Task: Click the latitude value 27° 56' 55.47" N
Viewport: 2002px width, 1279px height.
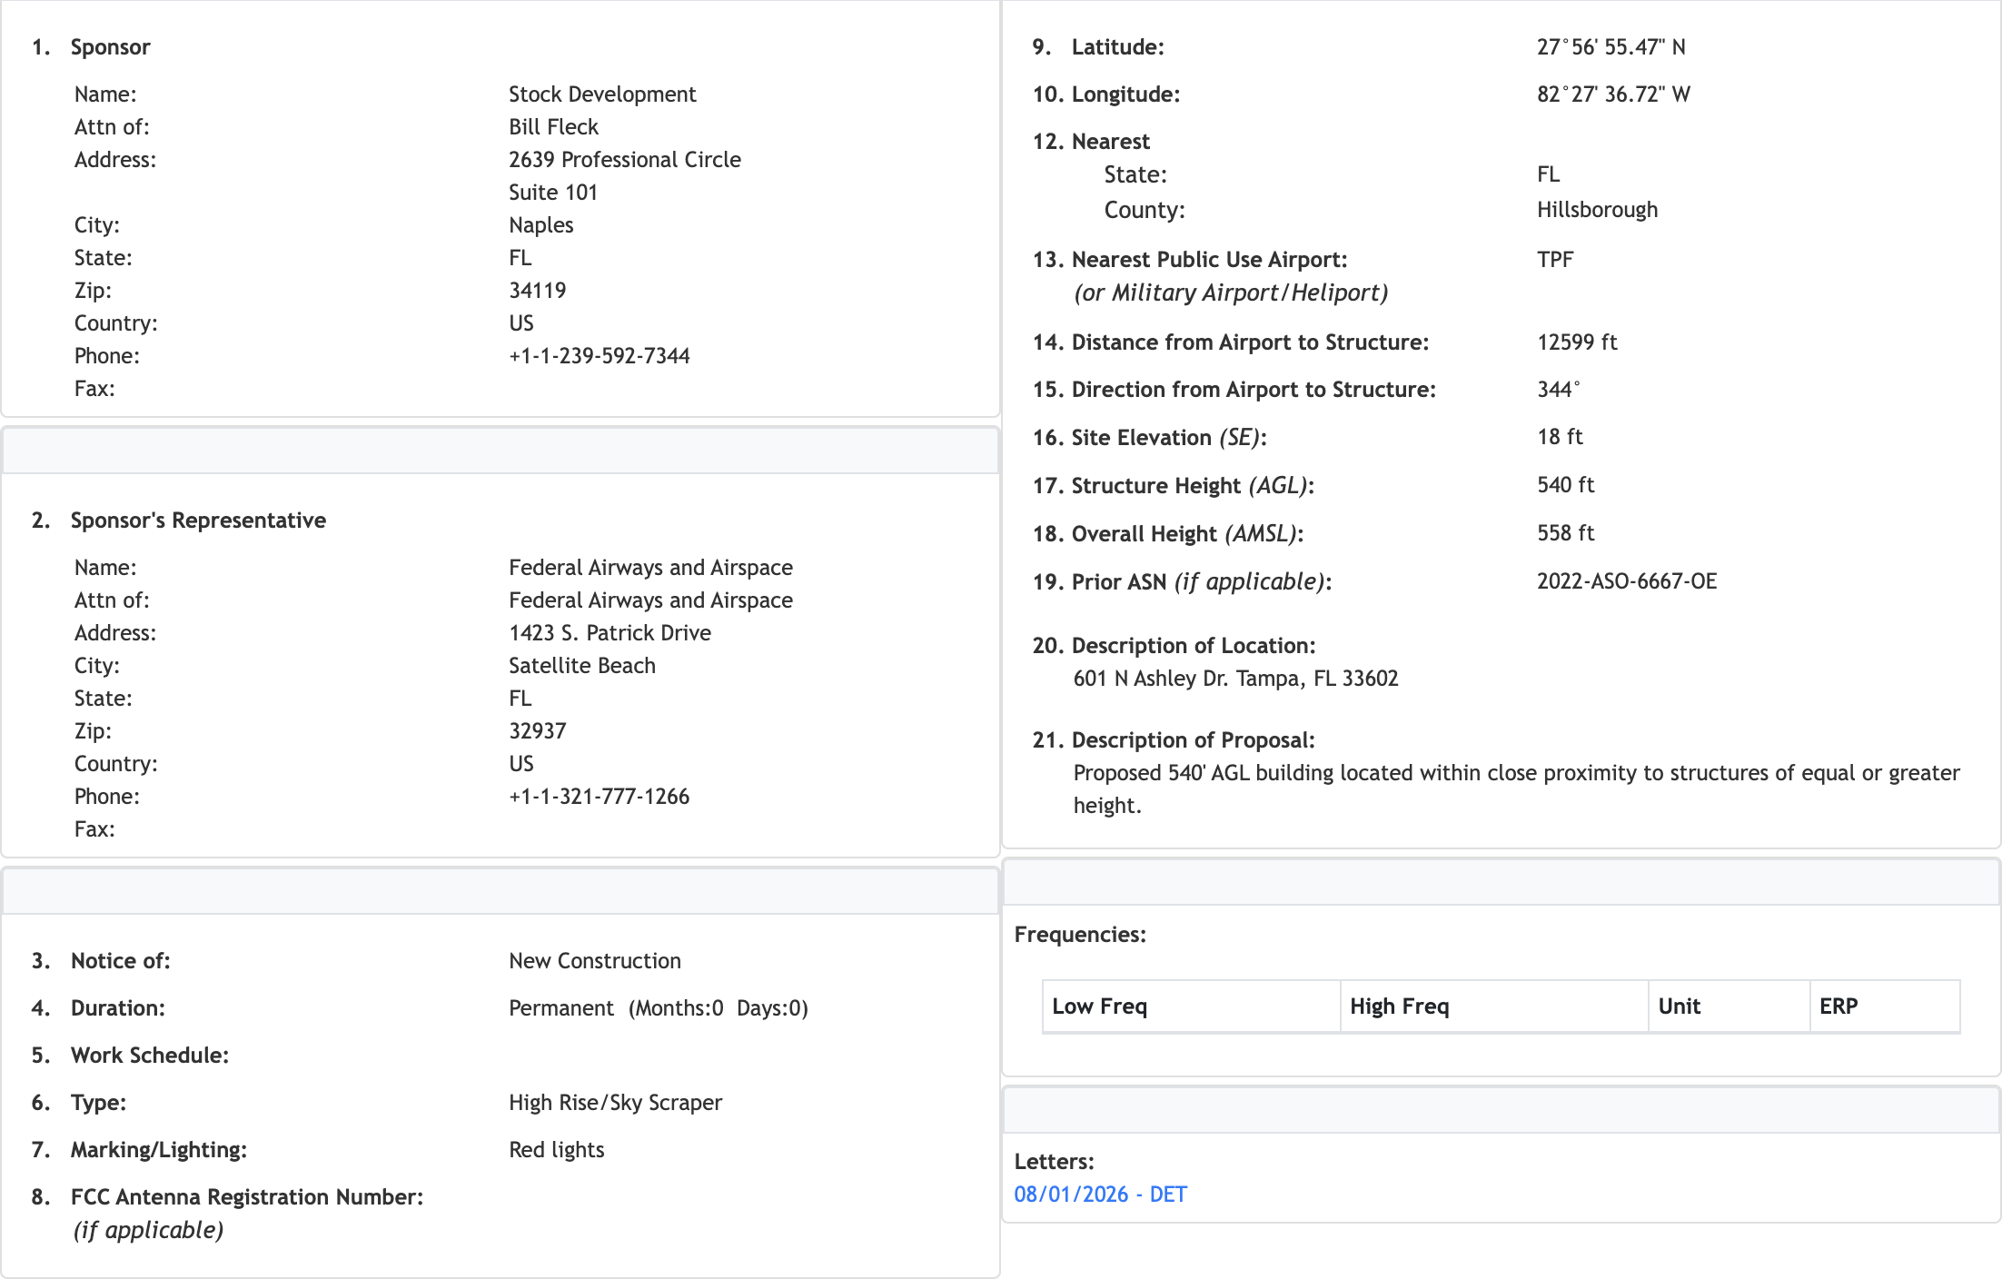Action: pos(1611,47)
